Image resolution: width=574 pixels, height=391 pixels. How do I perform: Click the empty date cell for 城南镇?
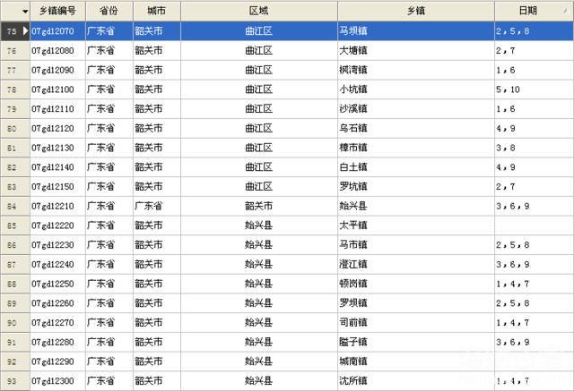(x=535, y=361)
